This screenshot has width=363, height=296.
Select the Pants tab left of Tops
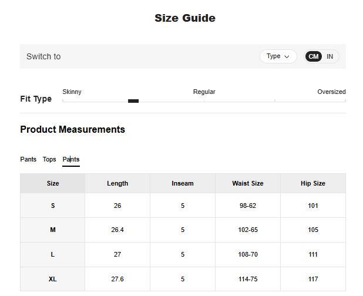[28, 159]
